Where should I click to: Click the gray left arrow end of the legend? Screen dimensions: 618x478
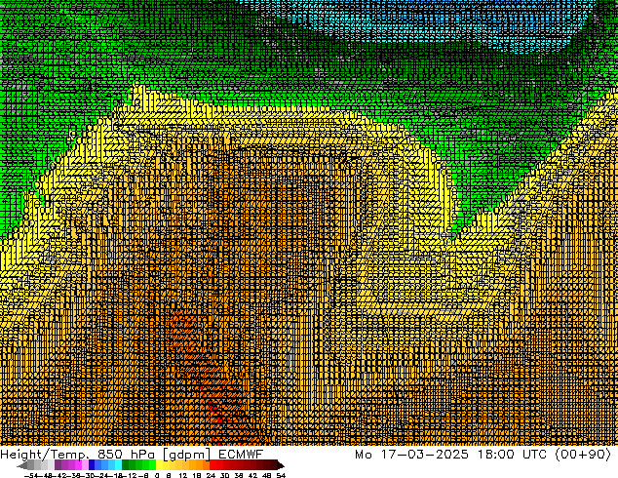coord(22,465)
